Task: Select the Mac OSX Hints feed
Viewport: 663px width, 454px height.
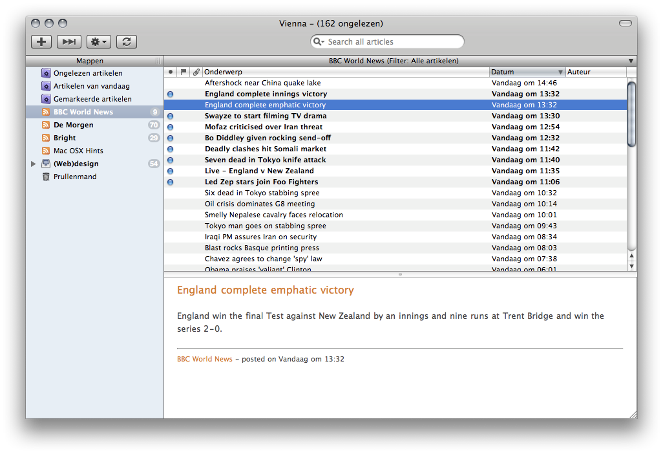Action: click(95, 151)
